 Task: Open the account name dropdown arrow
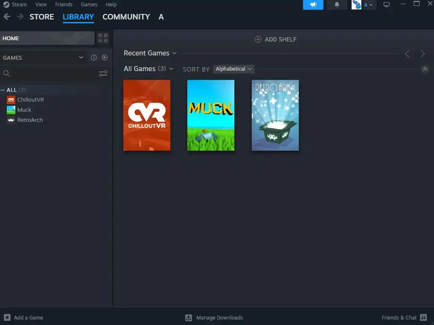coord(370,5)
